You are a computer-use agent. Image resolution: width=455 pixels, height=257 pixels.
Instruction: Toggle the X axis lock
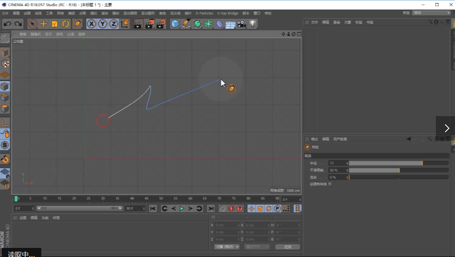coord(92,24)
